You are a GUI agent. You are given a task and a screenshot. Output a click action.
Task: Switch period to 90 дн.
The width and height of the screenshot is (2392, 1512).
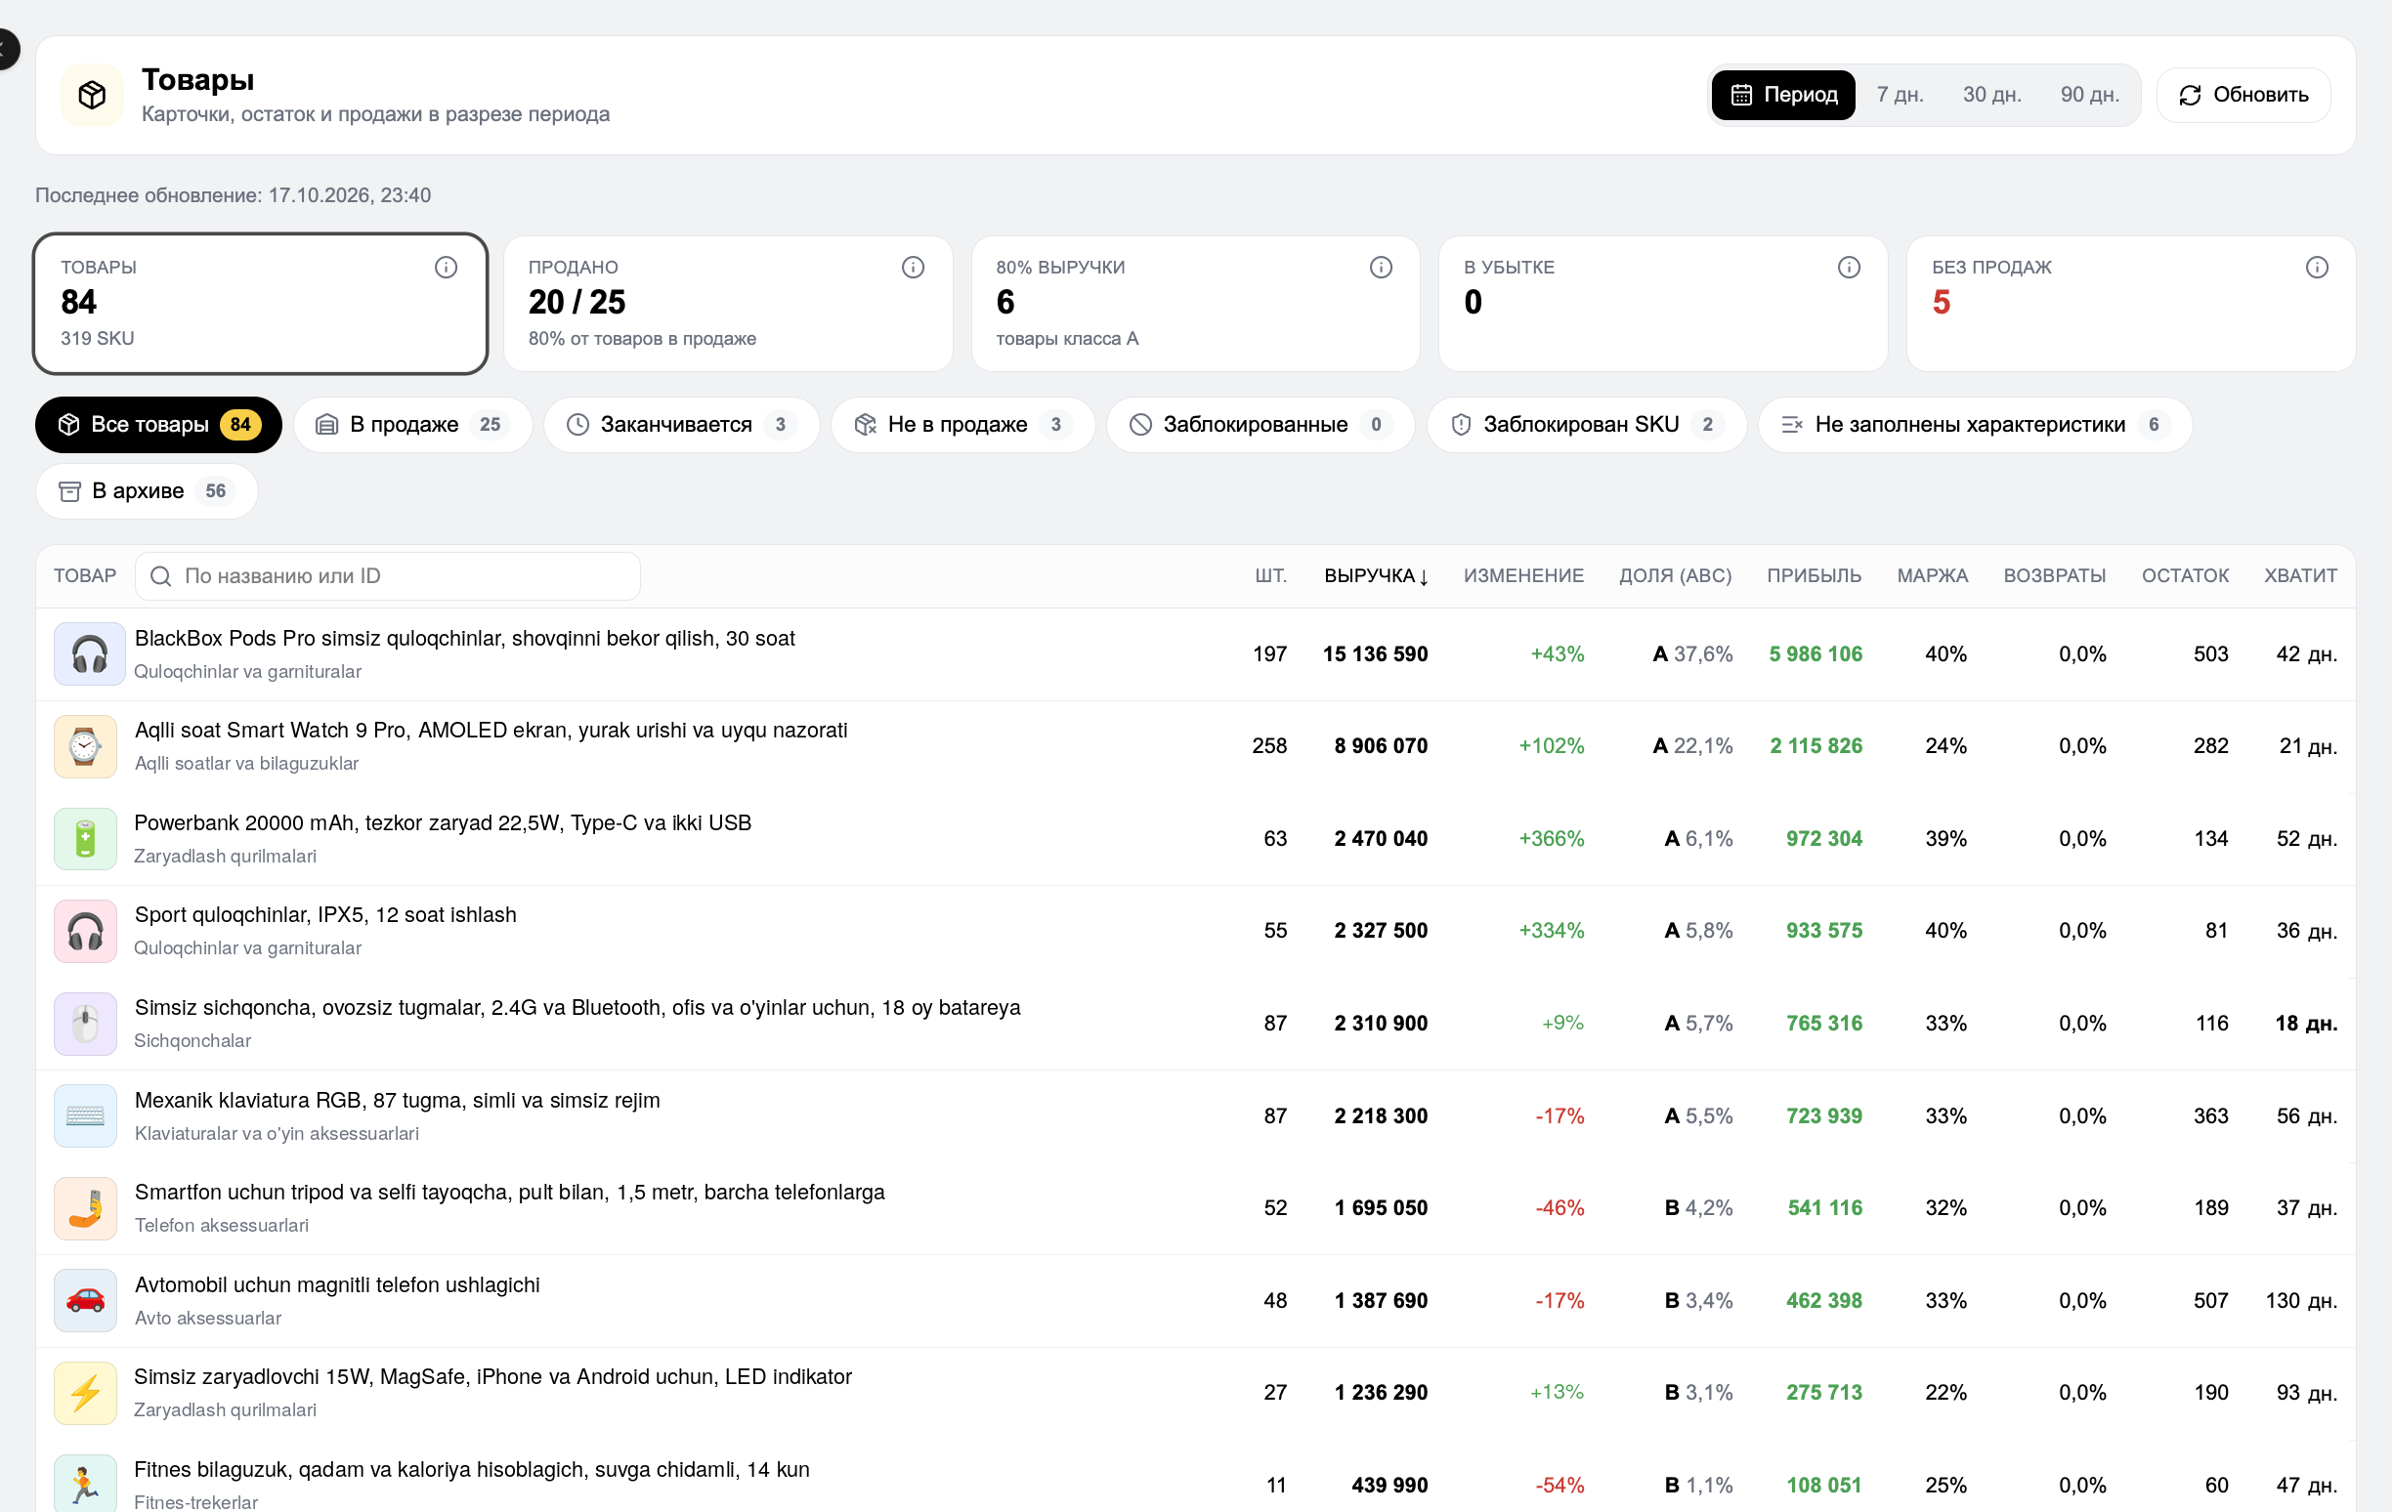point(2089,96)
